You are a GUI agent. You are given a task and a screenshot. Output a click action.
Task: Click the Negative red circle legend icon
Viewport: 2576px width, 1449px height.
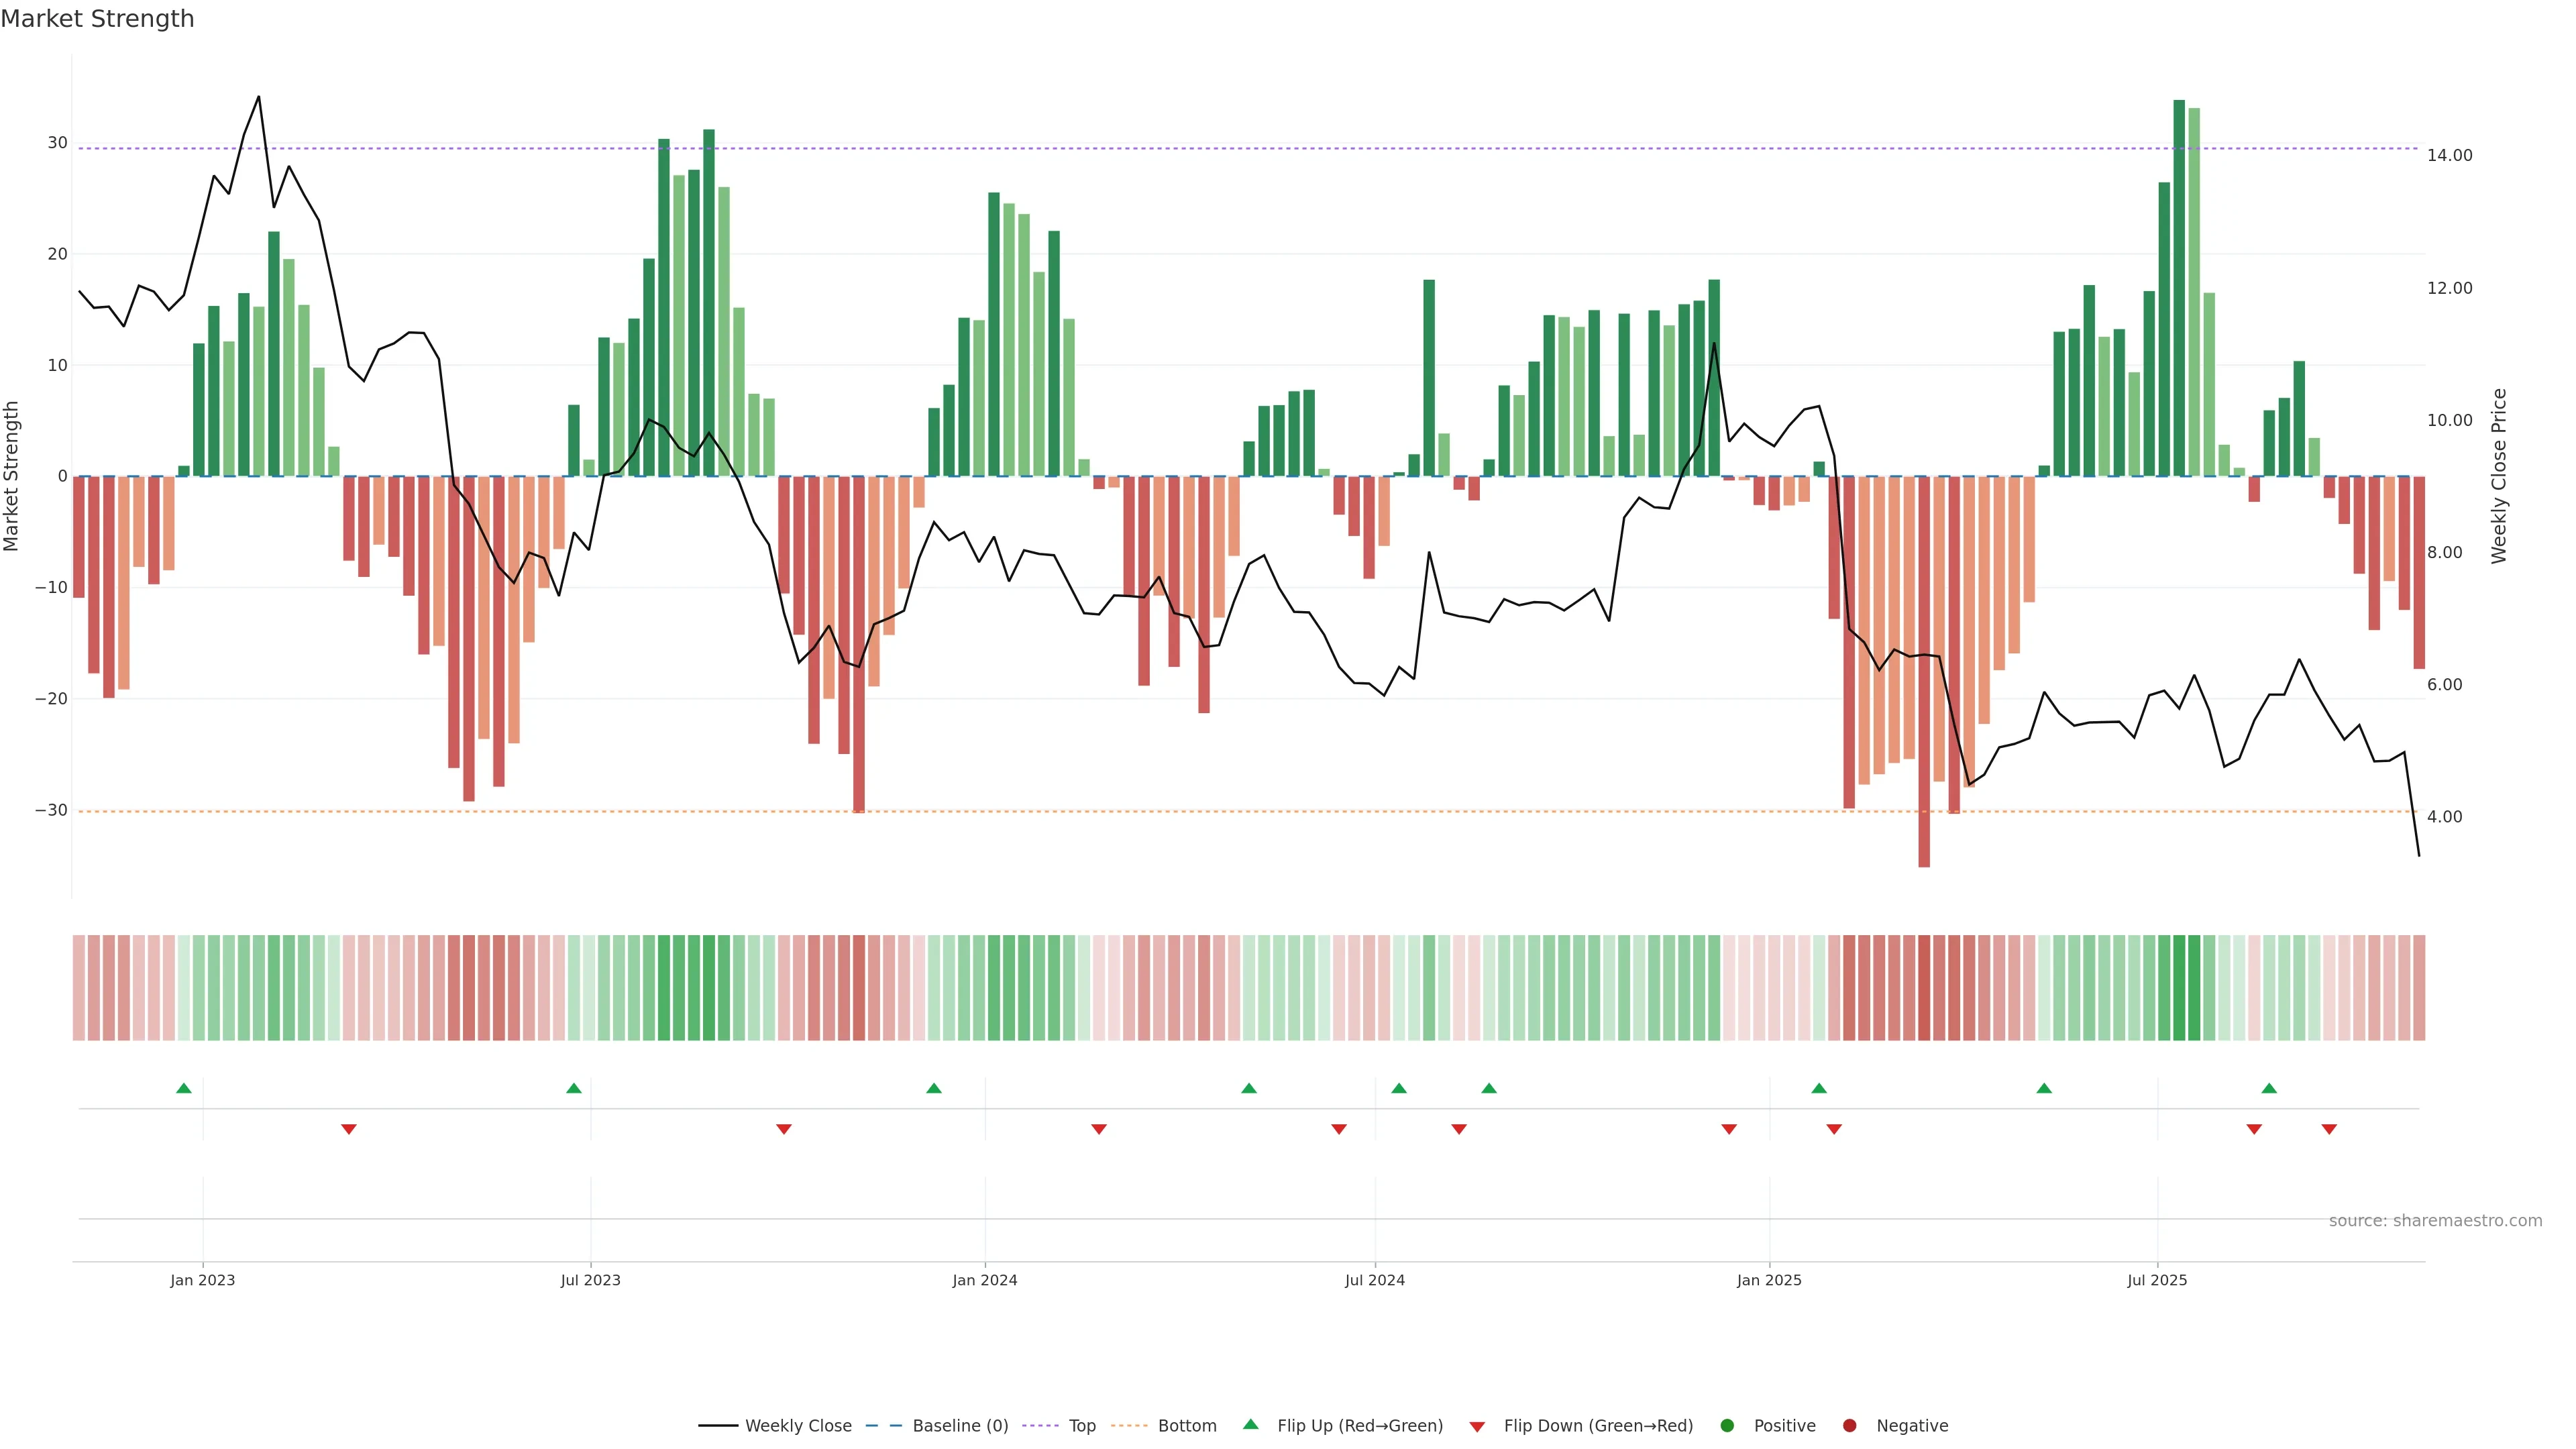pos(1849,1426)
